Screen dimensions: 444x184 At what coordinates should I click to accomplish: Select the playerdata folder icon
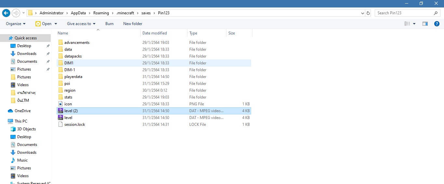(x=61, y=77)
